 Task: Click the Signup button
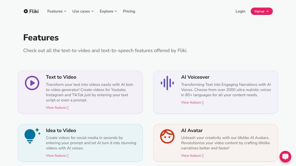(x=262, y=11)
